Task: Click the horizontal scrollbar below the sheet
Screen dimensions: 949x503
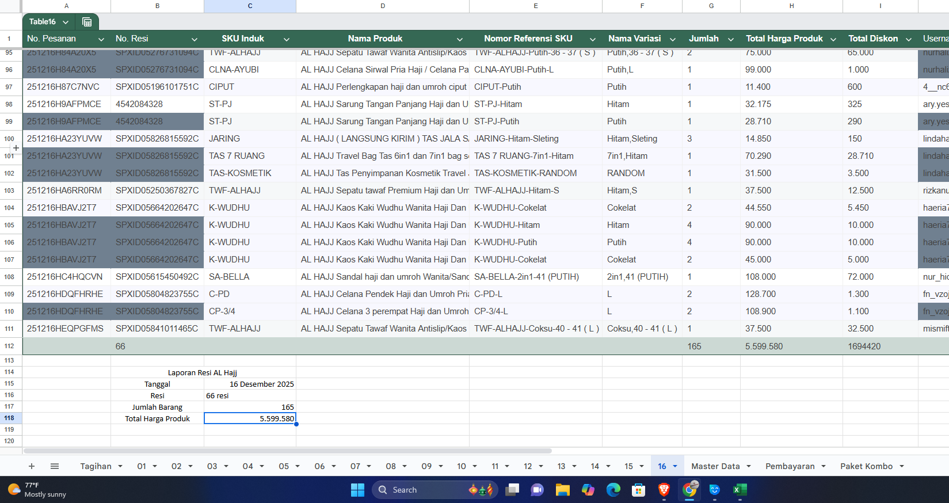Action: coord(288,451)
